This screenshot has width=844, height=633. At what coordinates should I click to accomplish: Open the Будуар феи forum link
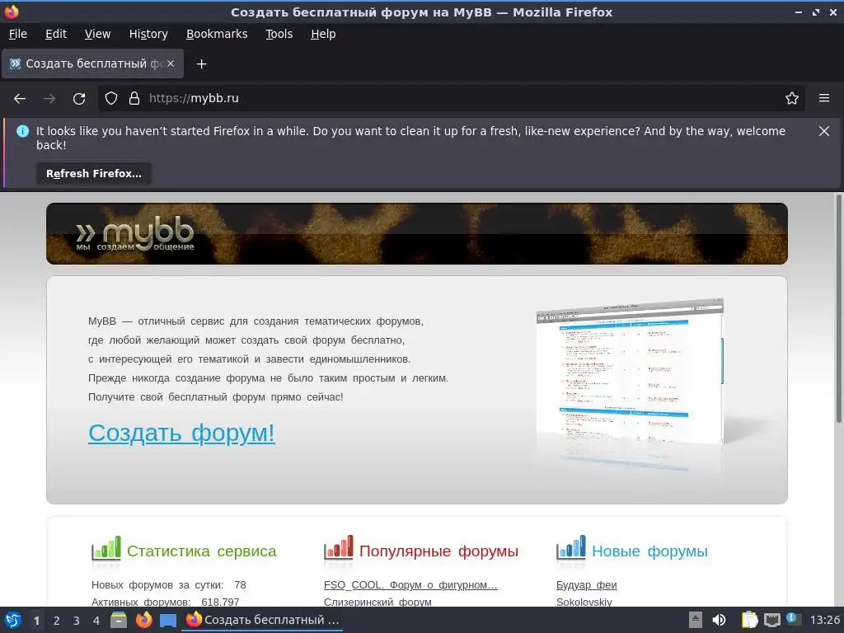click(x=586, y=585)
